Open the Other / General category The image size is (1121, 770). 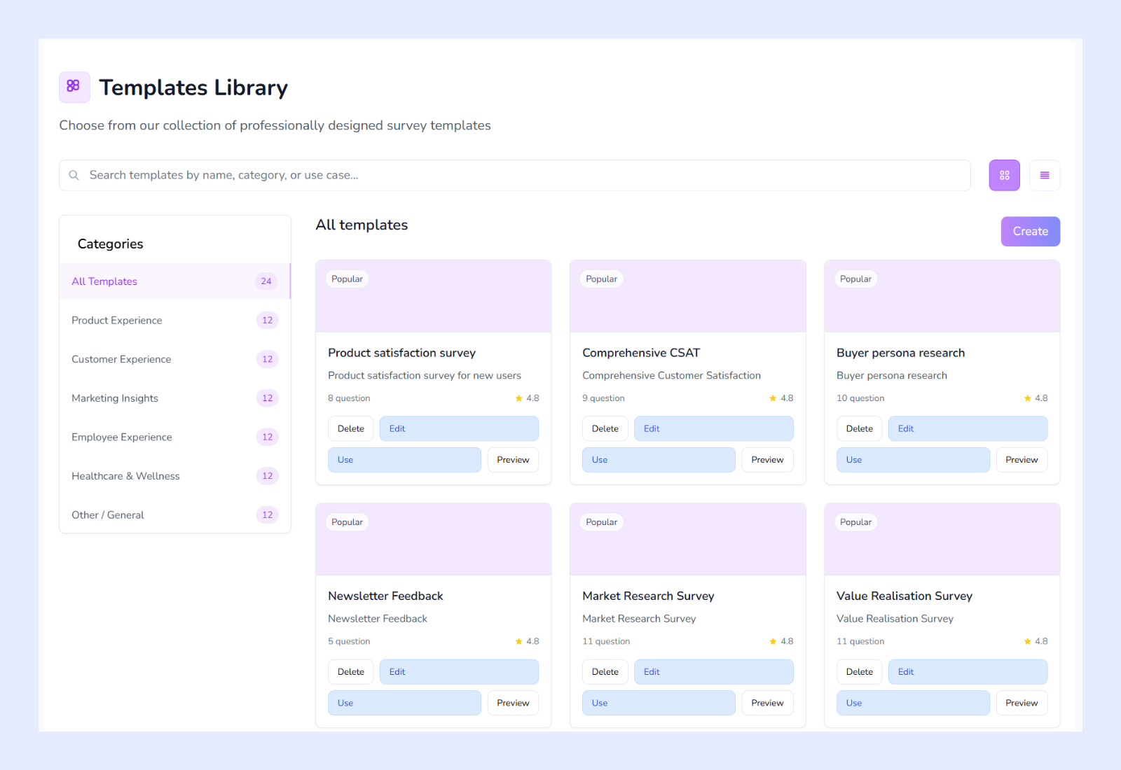click(x=107, y=514)
